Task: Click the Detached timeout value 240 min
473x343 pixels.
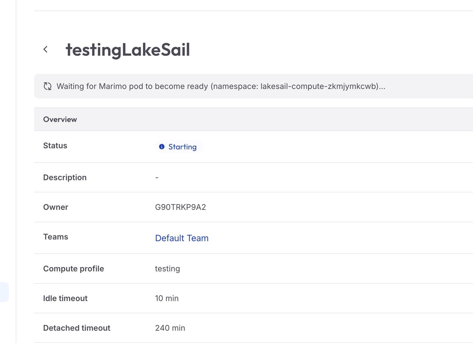Action: (x=170, y=328)
